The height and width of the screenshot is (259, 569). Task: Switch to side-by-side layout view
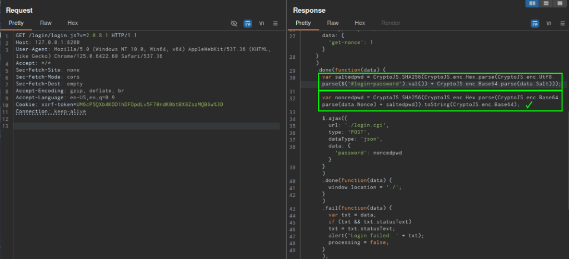coord(532,3)
